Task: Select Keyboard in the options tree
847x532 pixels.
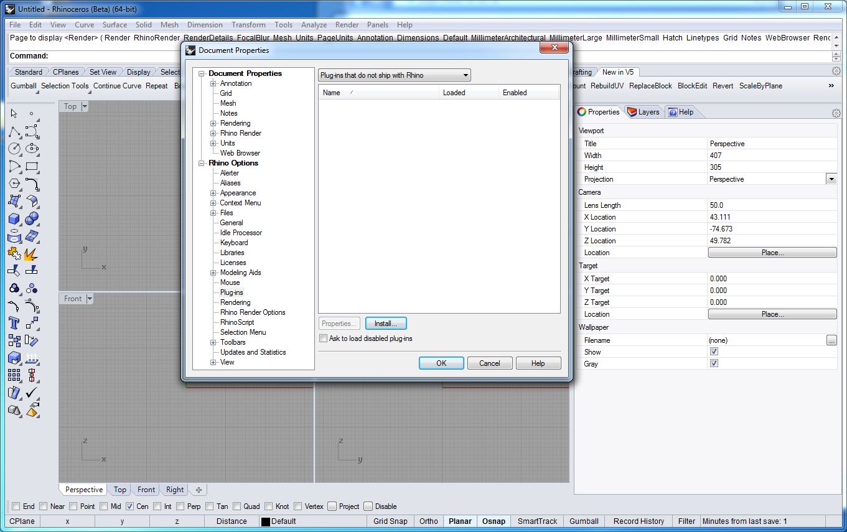Action: [234, 243]
